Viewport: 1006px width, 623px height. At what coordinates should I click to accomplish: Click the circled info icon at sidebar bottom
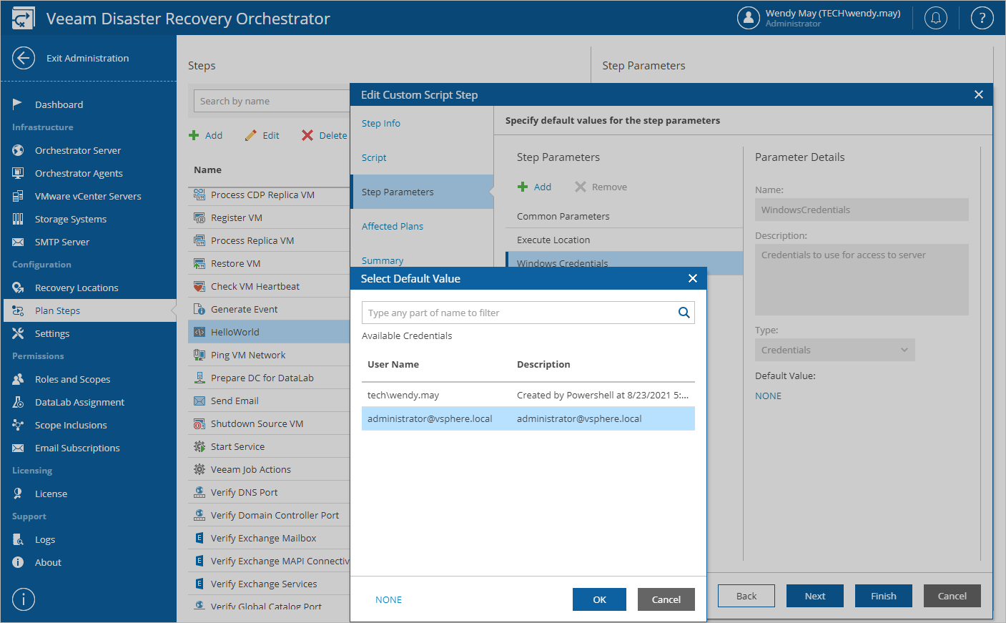click(x=24, y=599)
